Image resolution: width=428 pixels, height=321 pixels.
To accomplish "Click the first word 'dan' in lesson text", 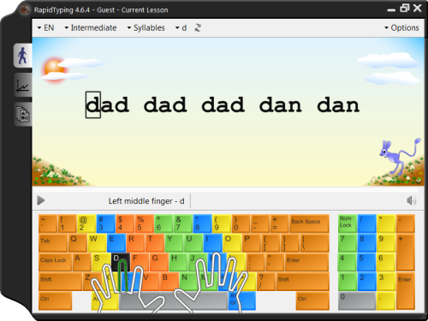I will click(x=281, y=104).
